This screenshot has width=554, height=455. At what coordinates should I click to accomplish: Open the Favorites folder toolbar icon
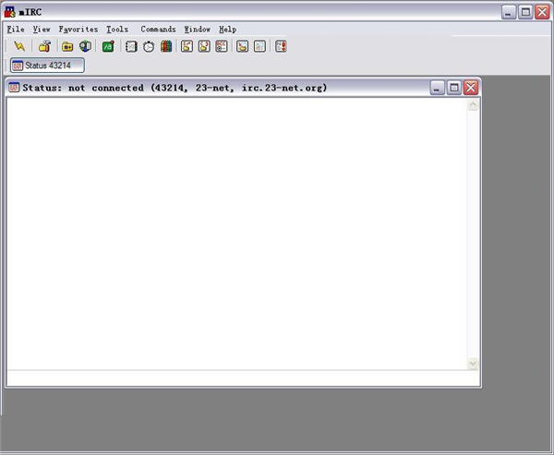[x=67, y=46]
